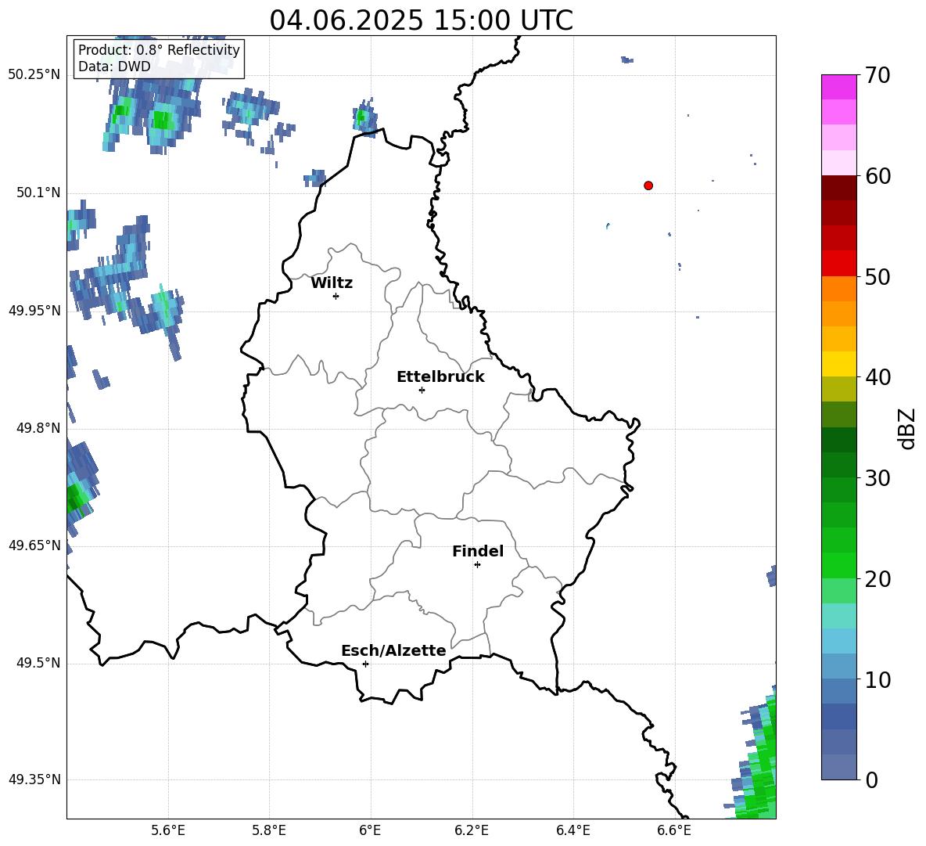This screenshot has width=926, height=846.
Task: Click the colorbar tick value 60
Action: 878,176
